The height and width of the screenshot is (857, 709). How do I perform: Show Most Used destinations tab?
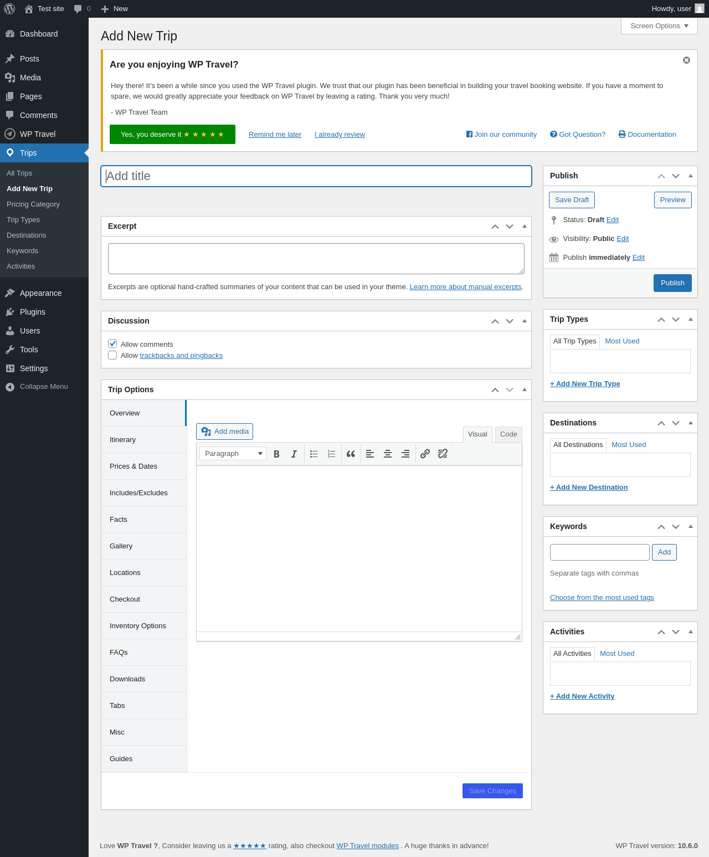(x=629, y=445)
